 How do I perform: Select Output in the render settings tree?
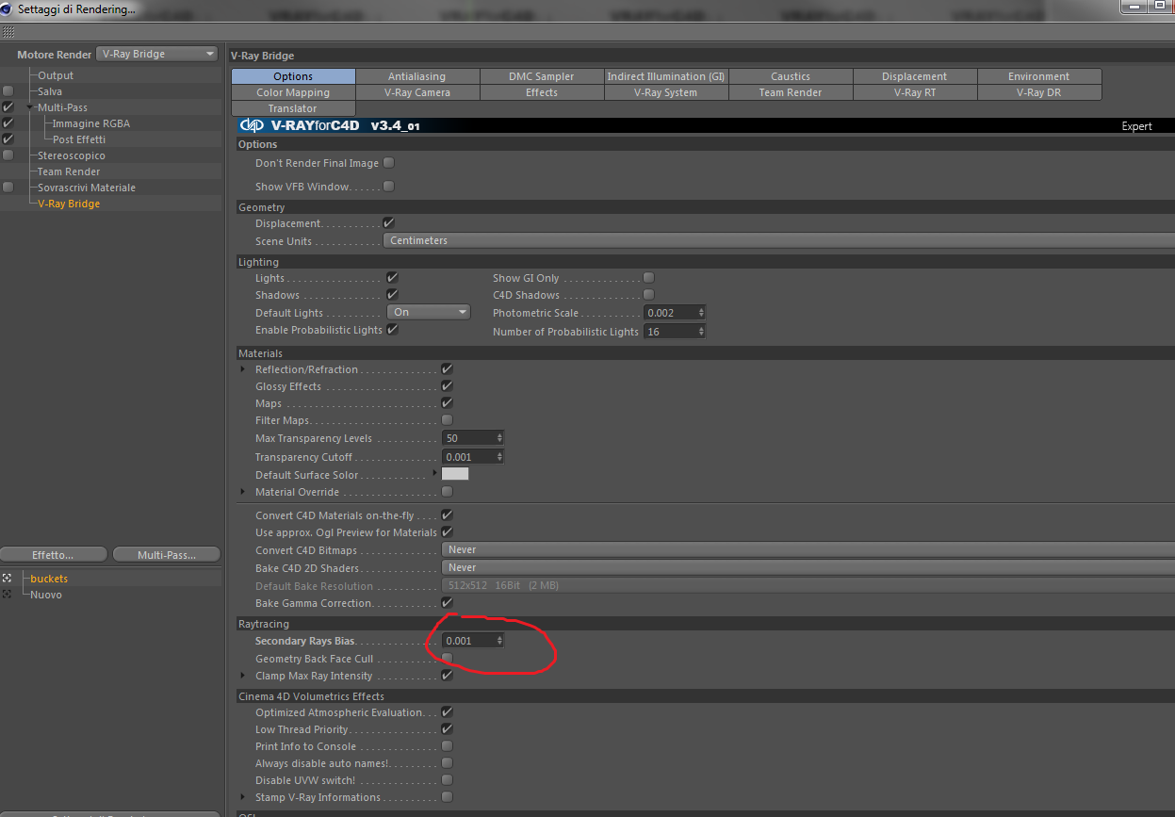pyautogui.click(x=56, y=75)
